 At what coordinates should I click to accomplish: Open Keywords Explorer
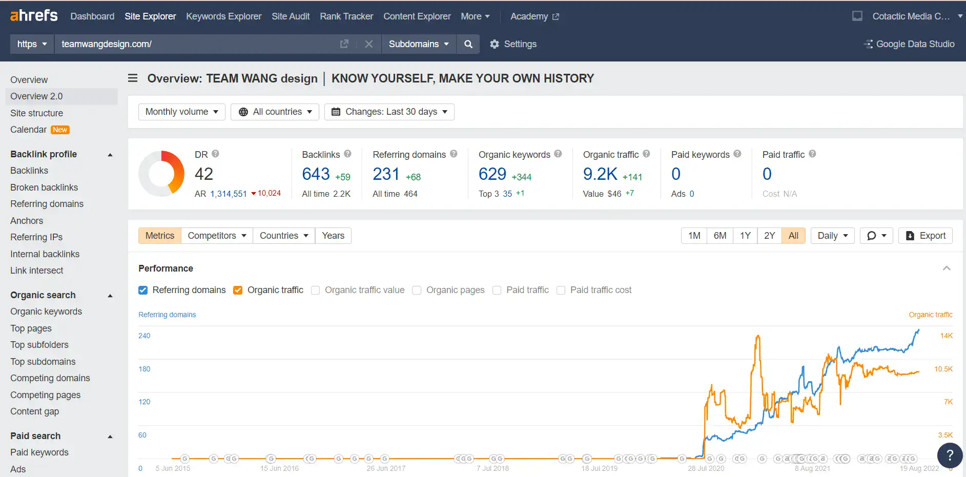223,16
